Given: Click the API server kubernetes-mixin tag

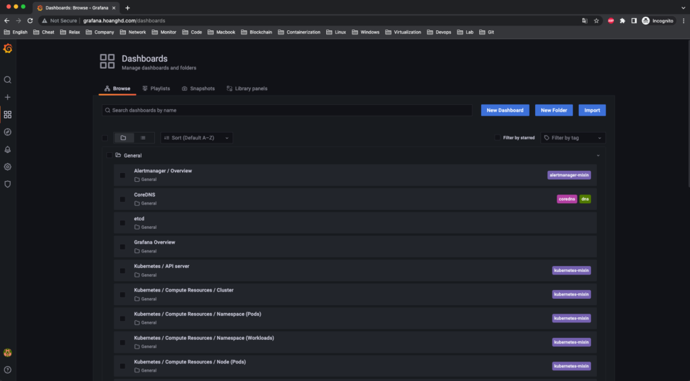Looking at the screenshot, I should [x=571, y=271].
